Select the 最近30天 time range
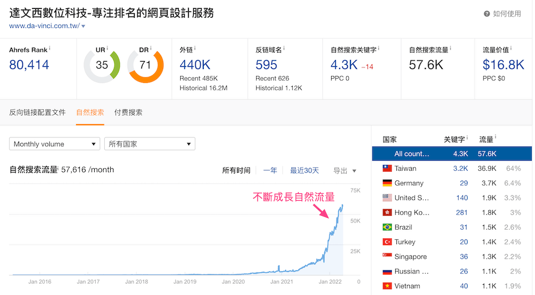This screenshot has height=295, width=535. 304,170
